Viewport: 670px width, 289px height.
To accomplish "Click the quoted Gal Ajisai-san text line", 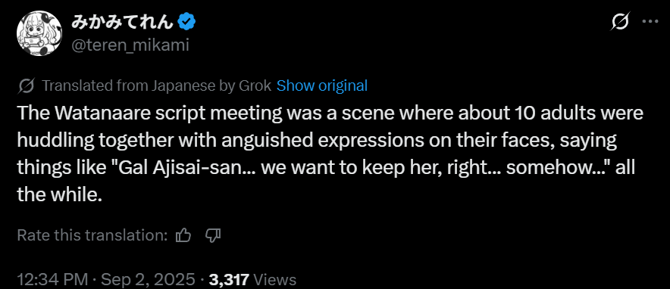I will (326, 169).
